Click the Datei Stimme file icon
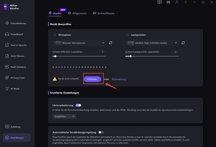The image size is (216, 147). point(7,56)
